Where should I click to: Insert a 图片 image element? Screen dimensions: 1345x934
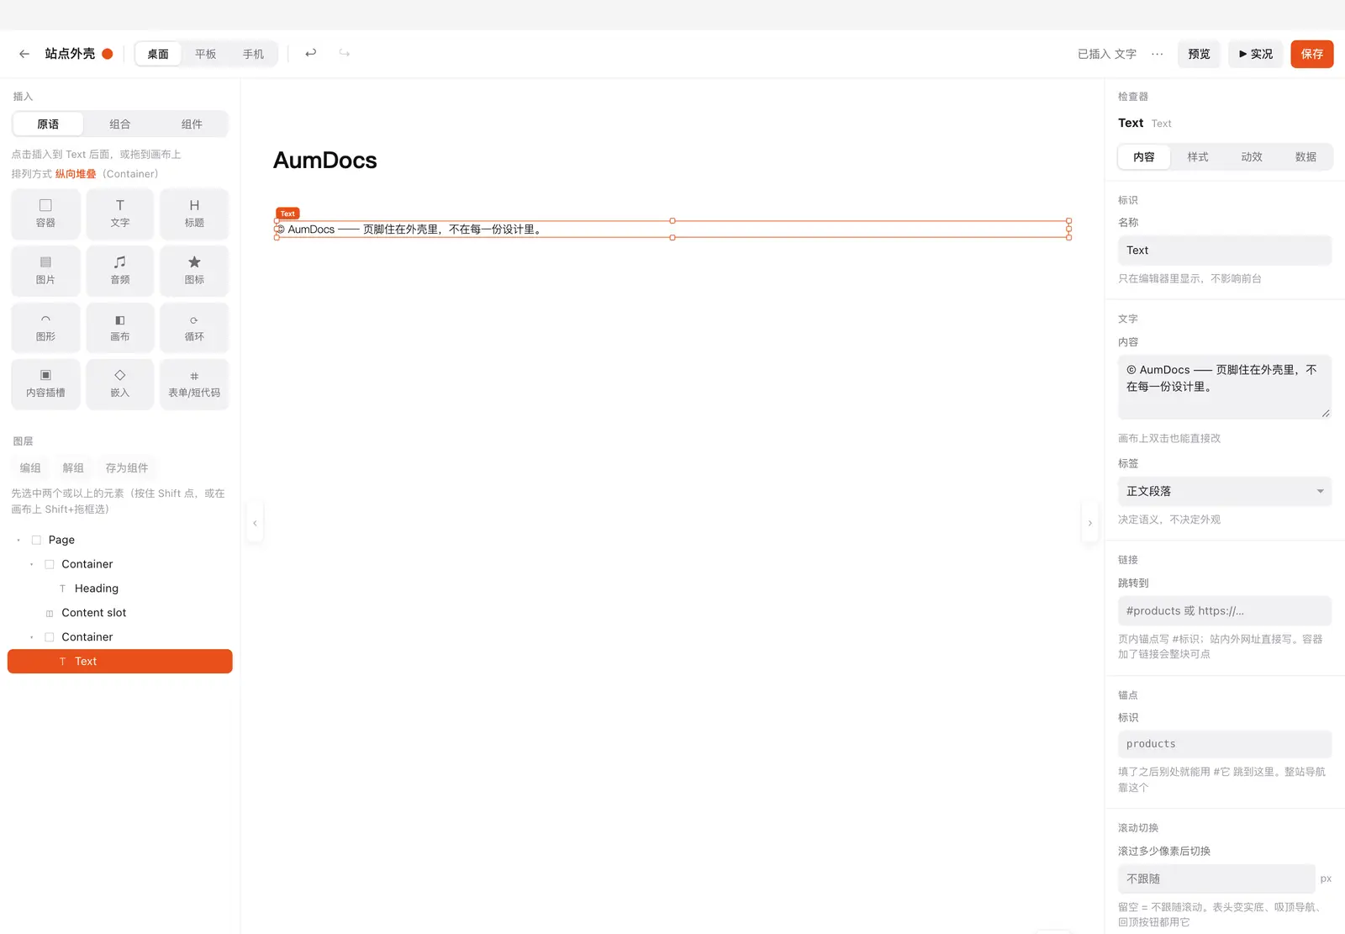[x=45, y=271]
